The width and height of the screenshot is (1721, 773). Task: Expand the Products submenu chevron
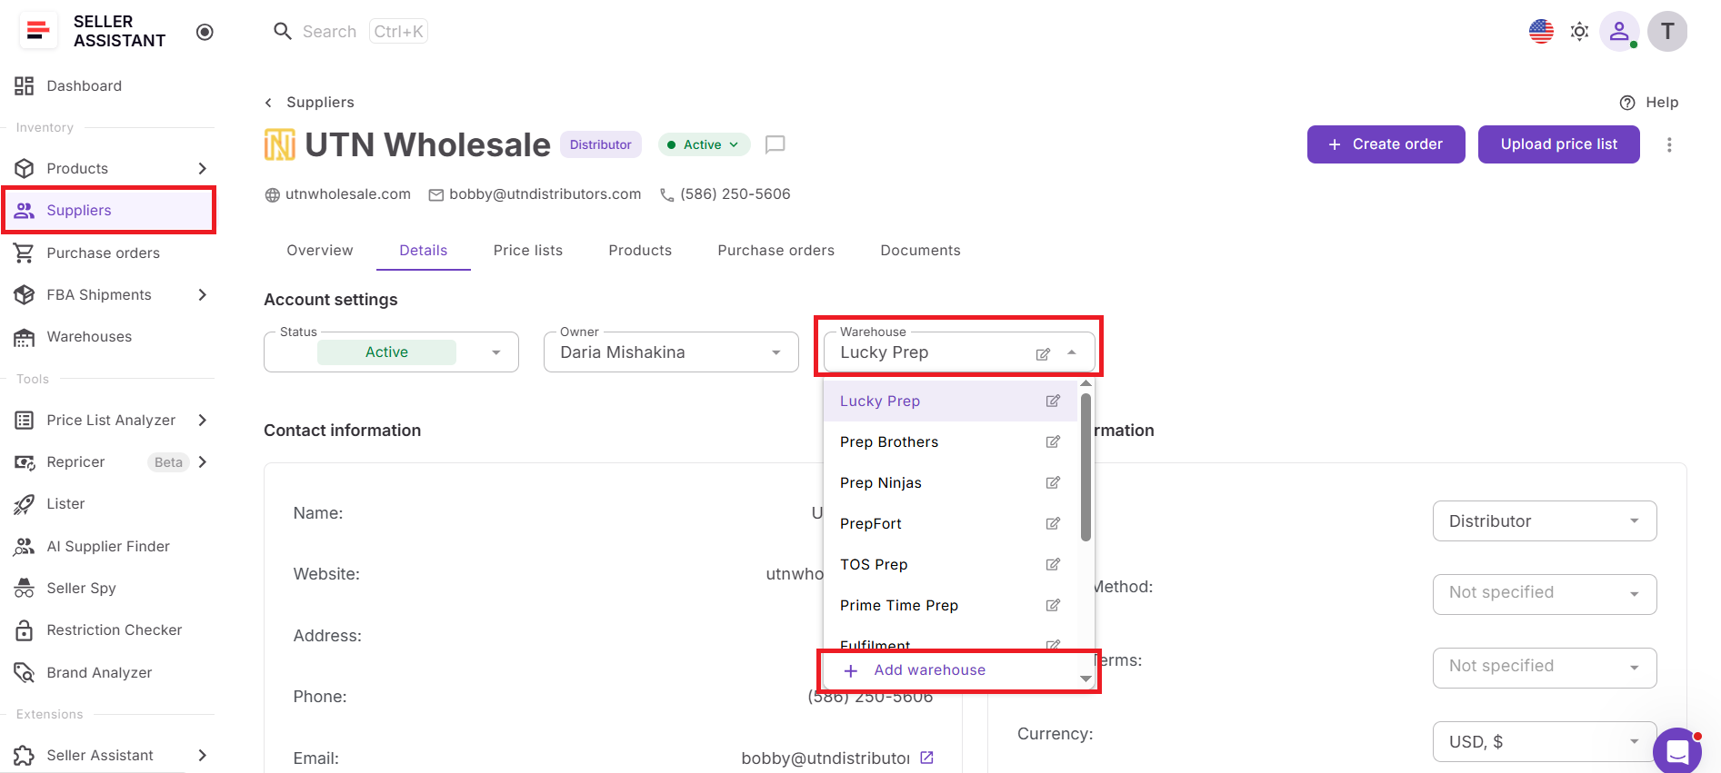[x=202, y=168]
